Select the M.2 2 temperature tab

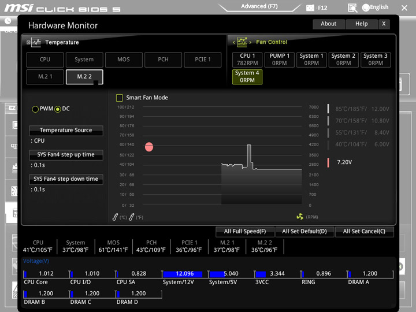pos(84,77)
